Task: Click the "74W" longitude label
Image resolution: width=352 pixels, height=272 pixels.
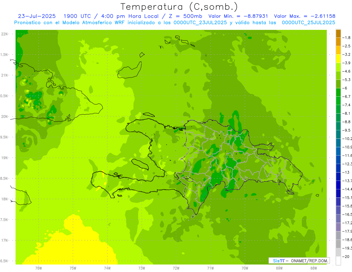Action: click(x=107, y=268)
